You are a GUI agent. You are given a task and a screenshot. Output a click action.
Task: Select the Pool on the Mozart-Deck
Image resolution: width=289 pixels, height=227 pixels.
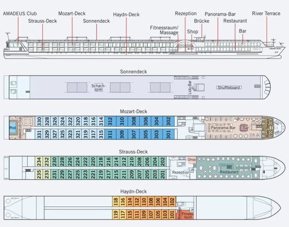pyautogui.click(x=13, y=127)
